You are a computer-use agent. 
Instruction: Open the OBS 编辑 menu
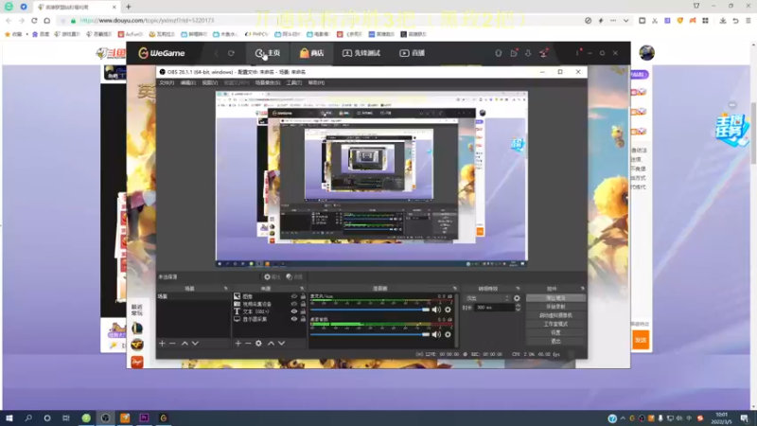[x=187, y=83]
